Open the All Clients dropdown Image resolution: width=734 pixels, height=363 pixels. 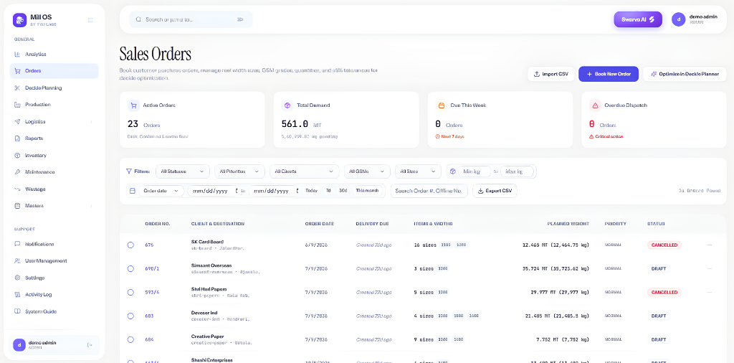[304, 171]
